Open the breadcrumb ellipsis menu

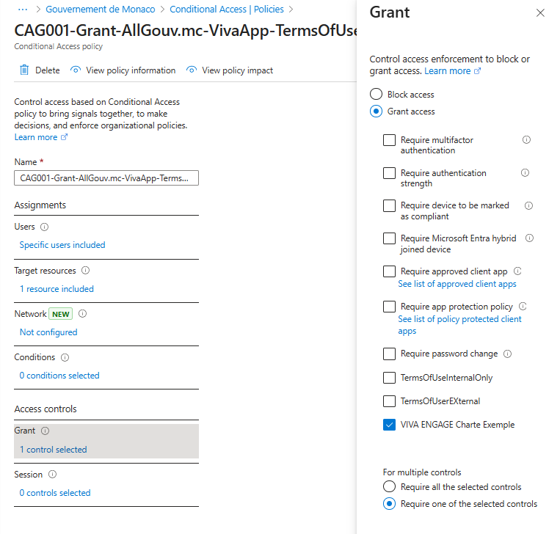coord(22,10)
